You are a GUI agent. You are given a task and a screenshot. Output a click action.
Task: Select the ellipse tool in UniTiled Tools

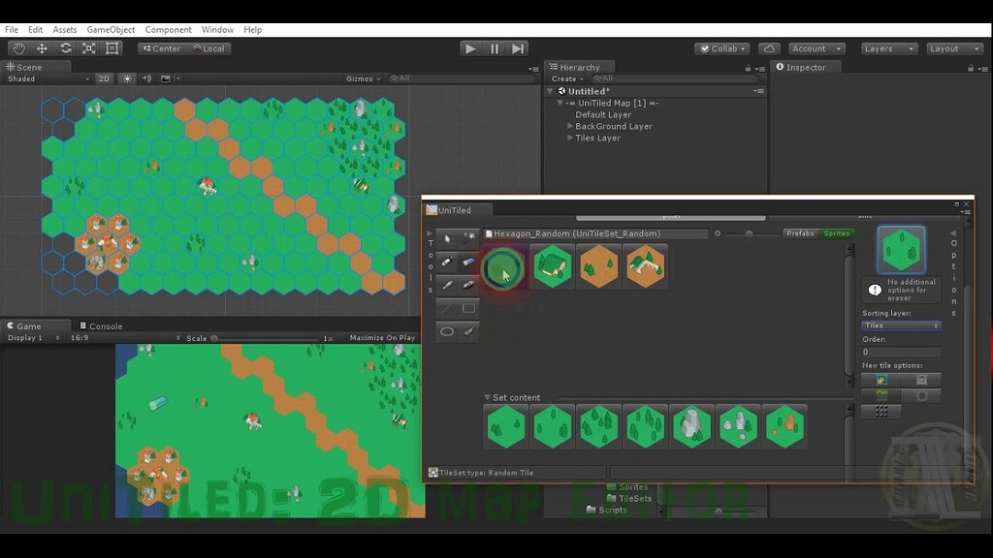tap(447, 331)
